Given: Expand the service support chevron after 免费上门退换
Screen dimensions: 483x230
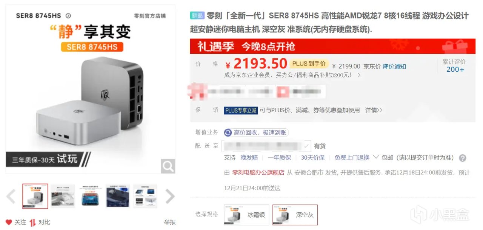Looking at the screenshot, I should (376, 157).
